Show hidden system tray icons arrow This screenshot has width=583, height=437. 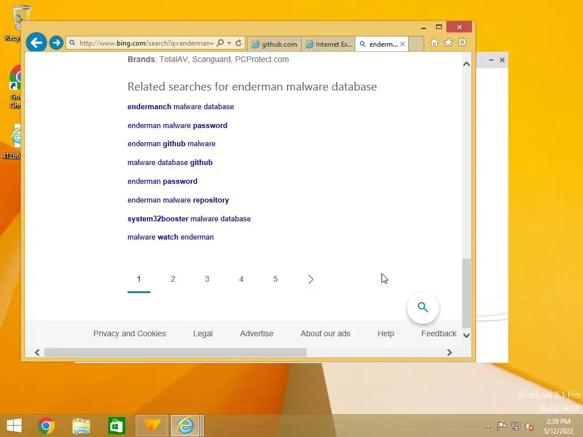[488, 426]
